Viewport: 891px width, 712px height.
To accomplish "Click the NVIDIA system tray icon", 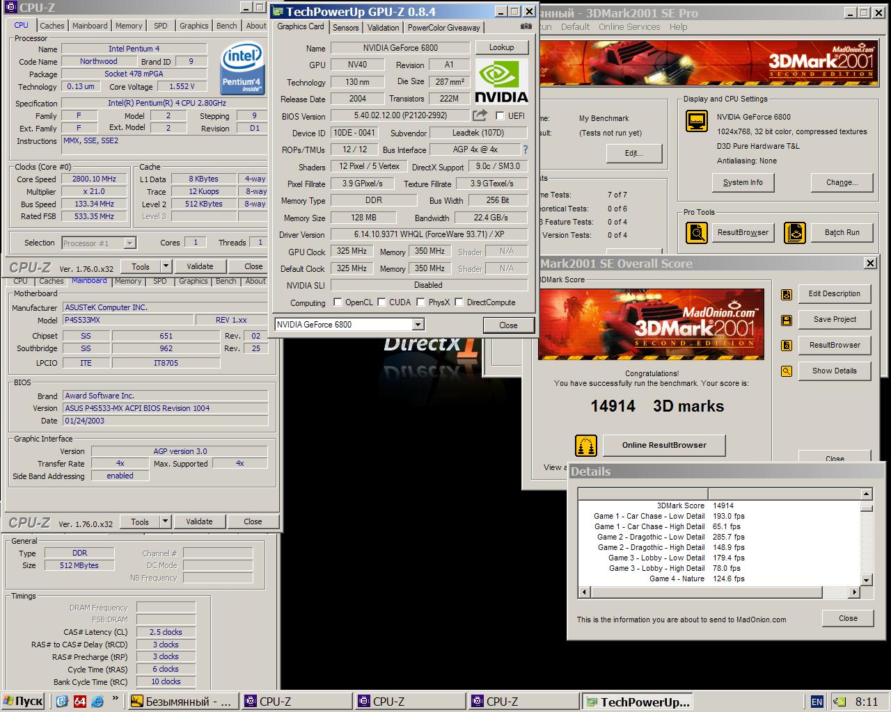I will point(840,702).
